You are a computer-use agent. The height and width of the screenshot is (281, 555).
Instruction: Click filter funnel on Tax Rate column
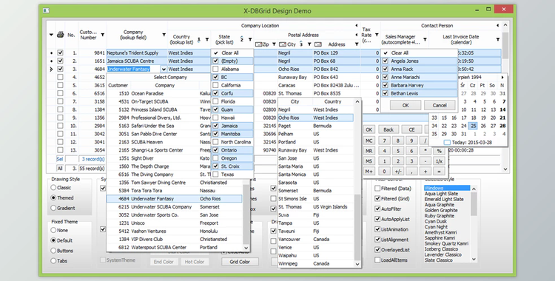point(377,35)
